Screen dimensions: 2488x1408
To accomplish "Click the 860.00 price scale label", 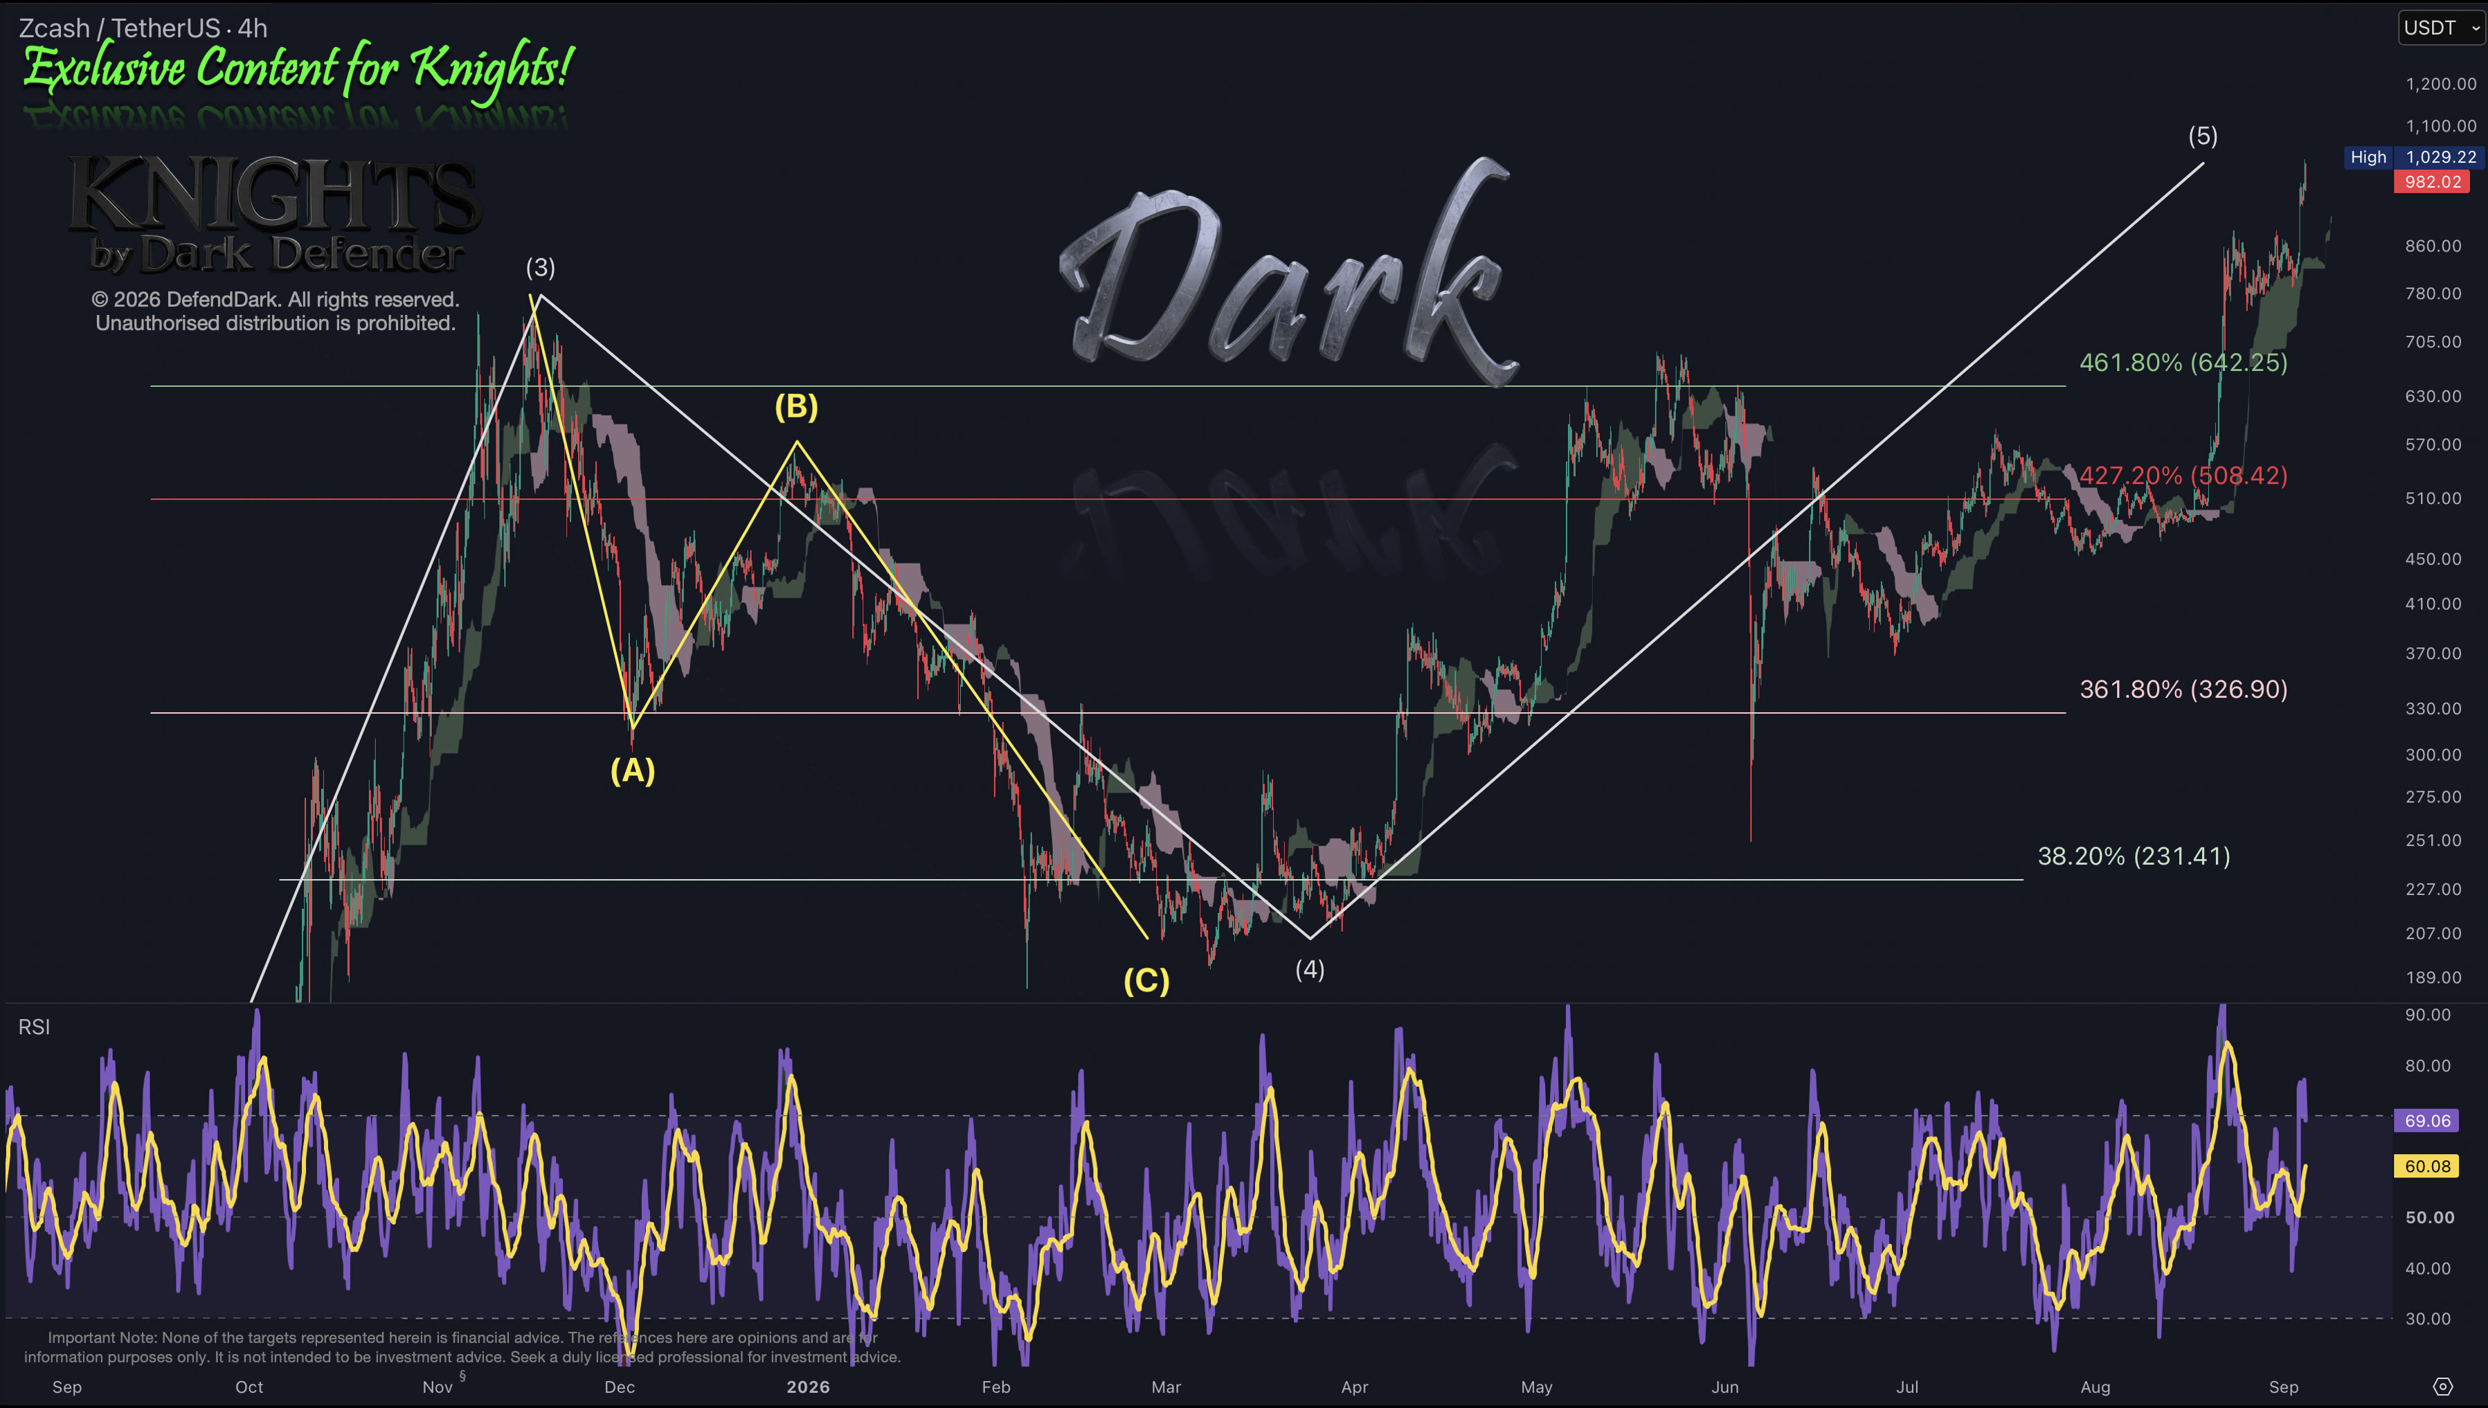I will coord(2433,246).
